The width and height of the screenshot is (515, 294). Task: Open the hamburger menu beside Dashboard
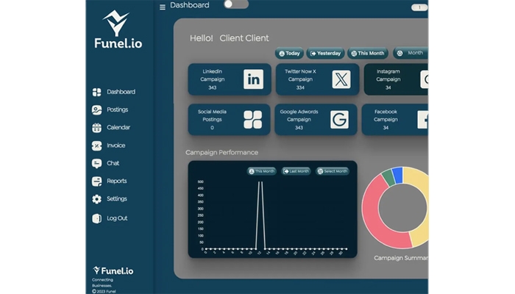pos(163,7)
